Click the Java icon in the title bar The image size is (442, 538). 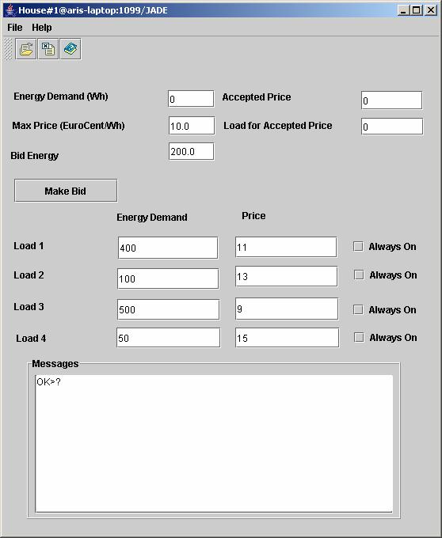11,10
